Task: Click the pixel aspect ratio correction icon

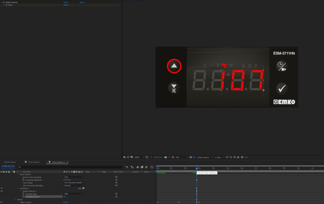Action: (x=227, y=157)
